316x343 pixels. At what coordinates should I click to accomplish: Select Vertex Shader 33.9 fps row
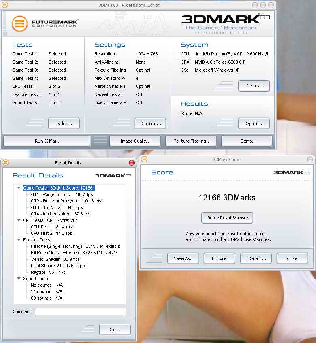[x=55, y=259]
